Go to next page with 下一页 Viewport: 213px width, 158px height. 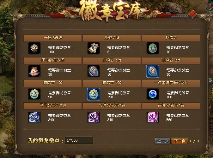click(180, 141)
